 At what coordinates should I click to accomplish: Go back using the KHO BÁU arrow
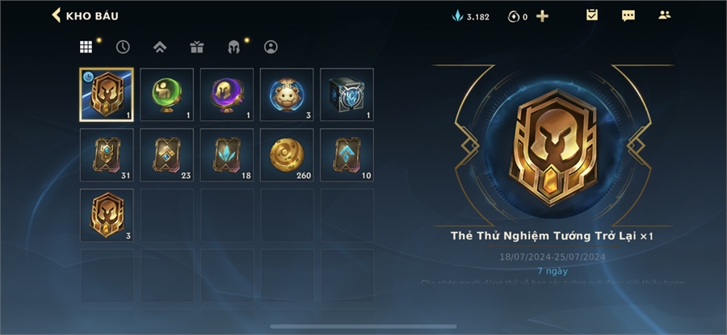tap(57, 15)
